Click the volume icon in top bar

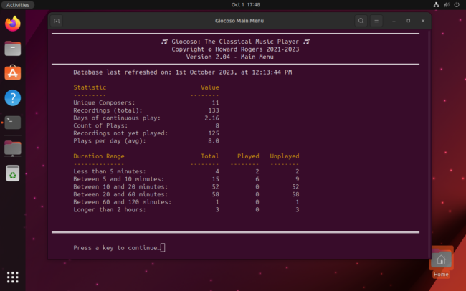point(447,5)
